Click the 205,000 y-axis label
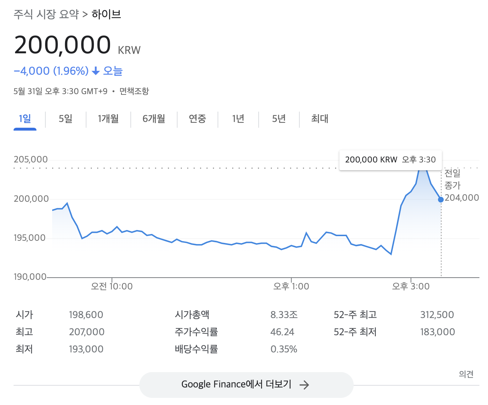Screen dimensions: 488x405 point(31,160)
